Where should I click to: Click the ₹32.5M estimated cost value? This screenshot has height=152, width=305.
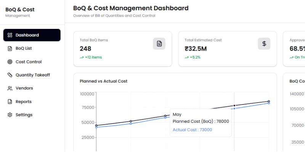[196, 49]
